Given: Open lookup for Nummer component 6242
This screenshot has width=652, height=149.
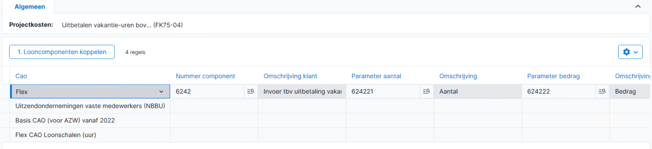Looking at the screenshot, I should point(251,91).
